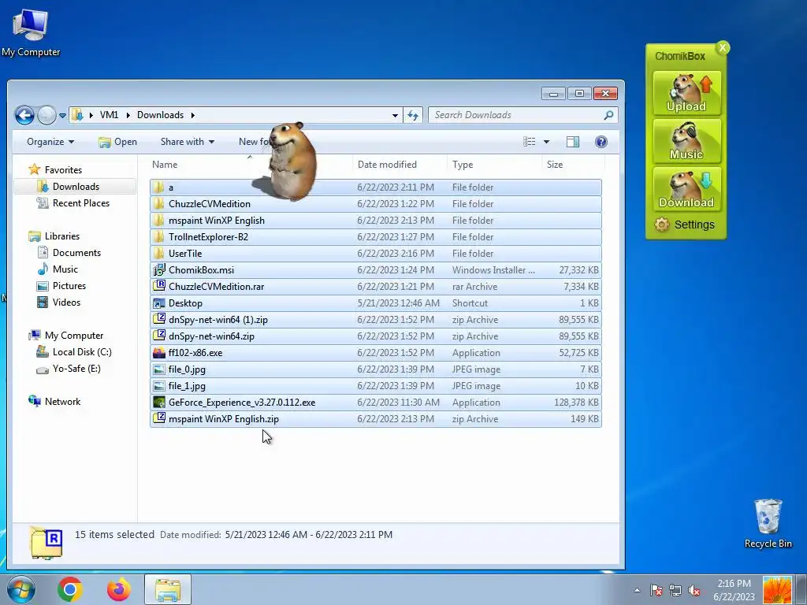Select dnSpy-net-win64.zip file
Image resolution: width=807 pixels, height=605 pixels.
point(376,336)
